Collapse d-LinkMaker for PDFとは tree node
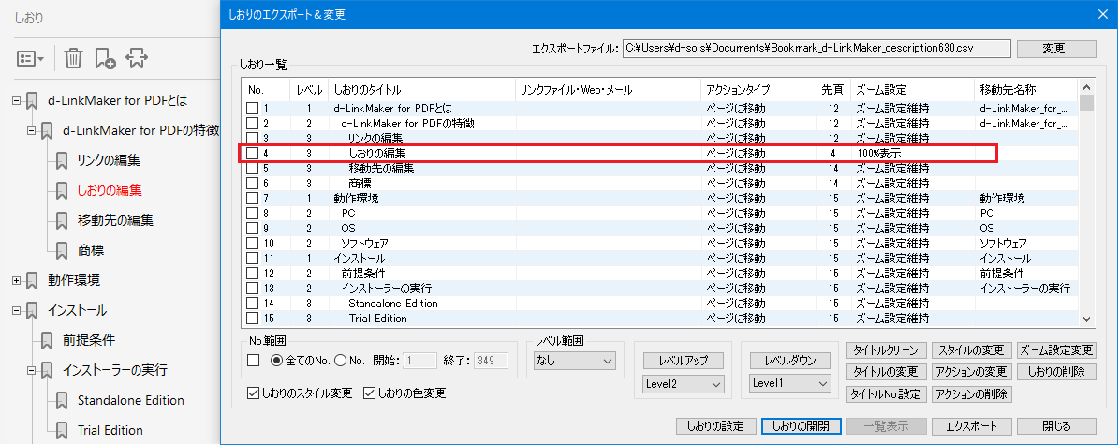The image size is (1118, 445). [17, 100]
